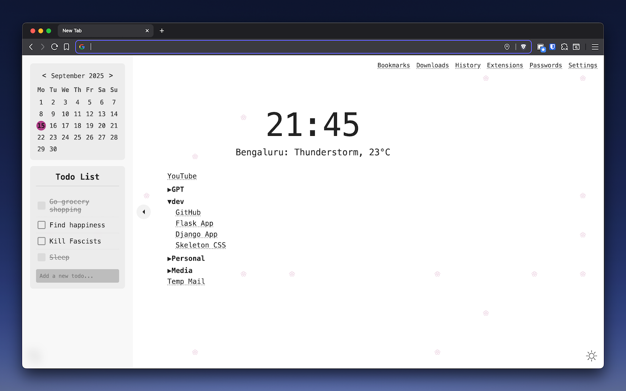626x391 pixels.
Task: Check the Find happiness todo checkbox
Action: 42,225
